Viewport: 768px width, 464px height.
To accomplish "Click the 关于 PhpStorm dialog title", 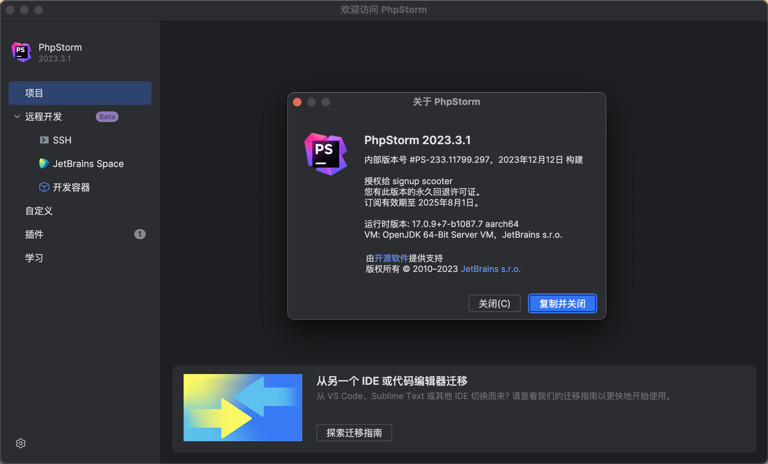I will 447,102.
